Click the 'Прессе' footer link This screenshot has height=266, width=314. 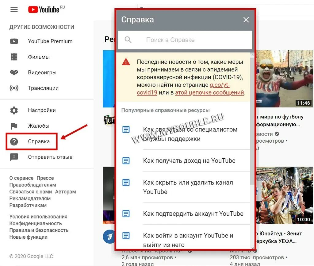tap(45, 178)
